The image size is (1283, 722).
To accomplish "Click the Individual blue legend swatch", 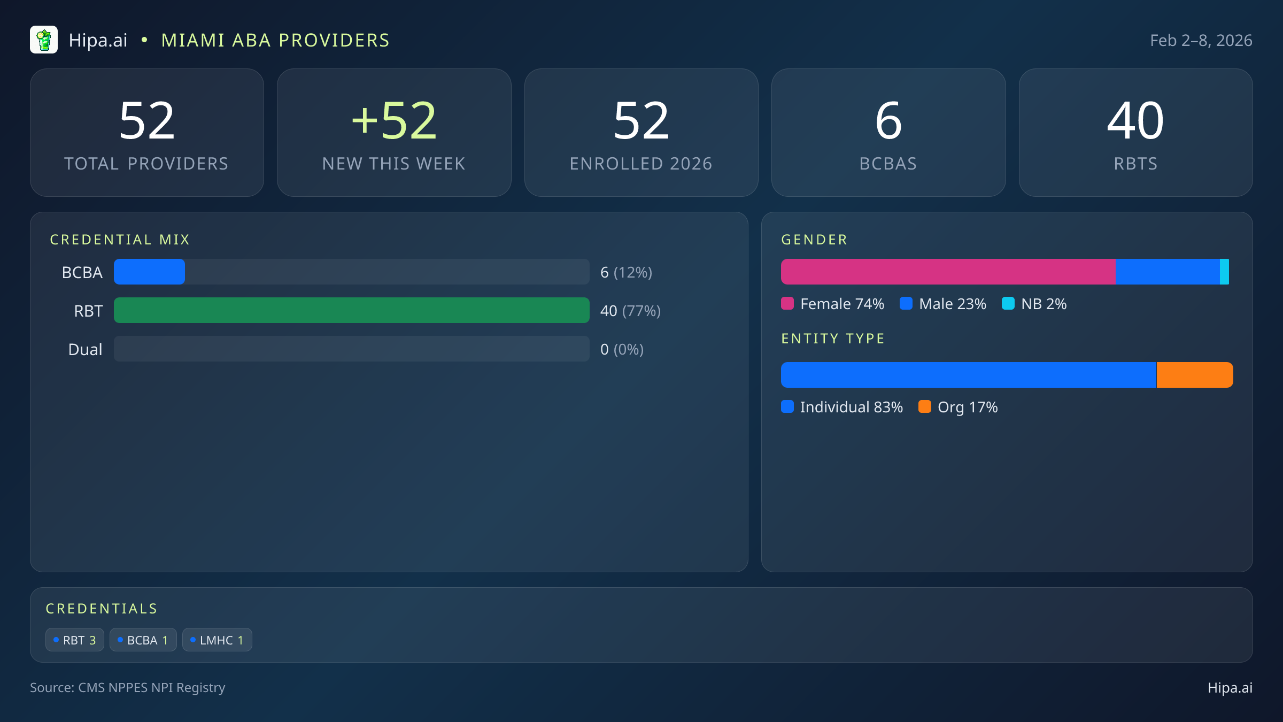I will [x=787, y=407].
